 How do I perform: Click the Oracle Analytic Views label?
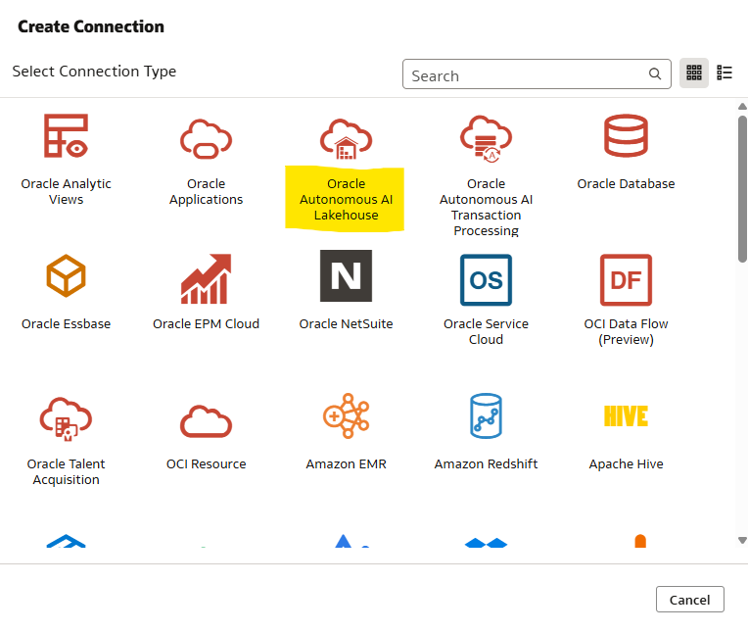pyautogui.click(x=66, y=191)
